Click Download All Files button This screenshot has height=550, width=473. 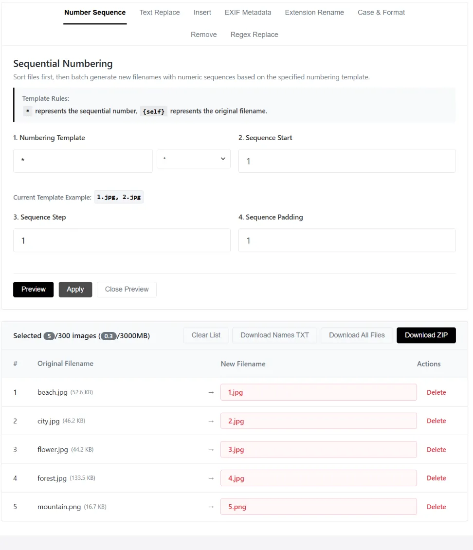[357, 335]
